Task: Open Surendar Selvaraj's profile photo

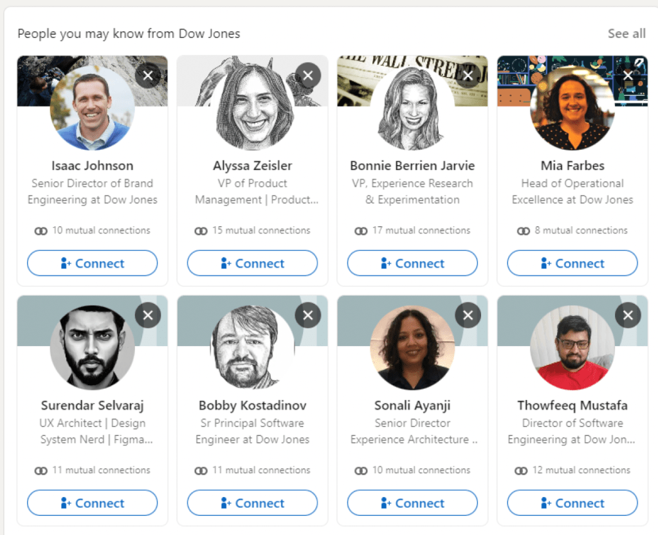Action: point(93,347)
